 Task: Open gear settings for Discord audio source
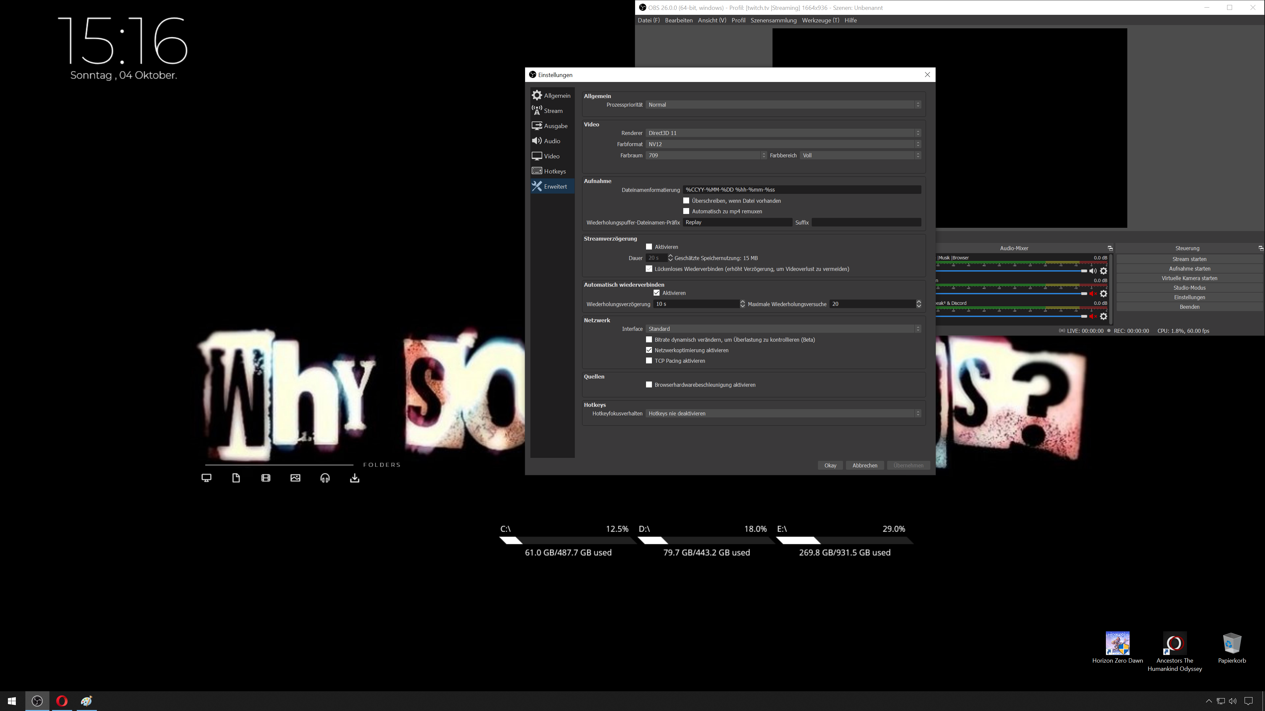[x=1104, y=316]
